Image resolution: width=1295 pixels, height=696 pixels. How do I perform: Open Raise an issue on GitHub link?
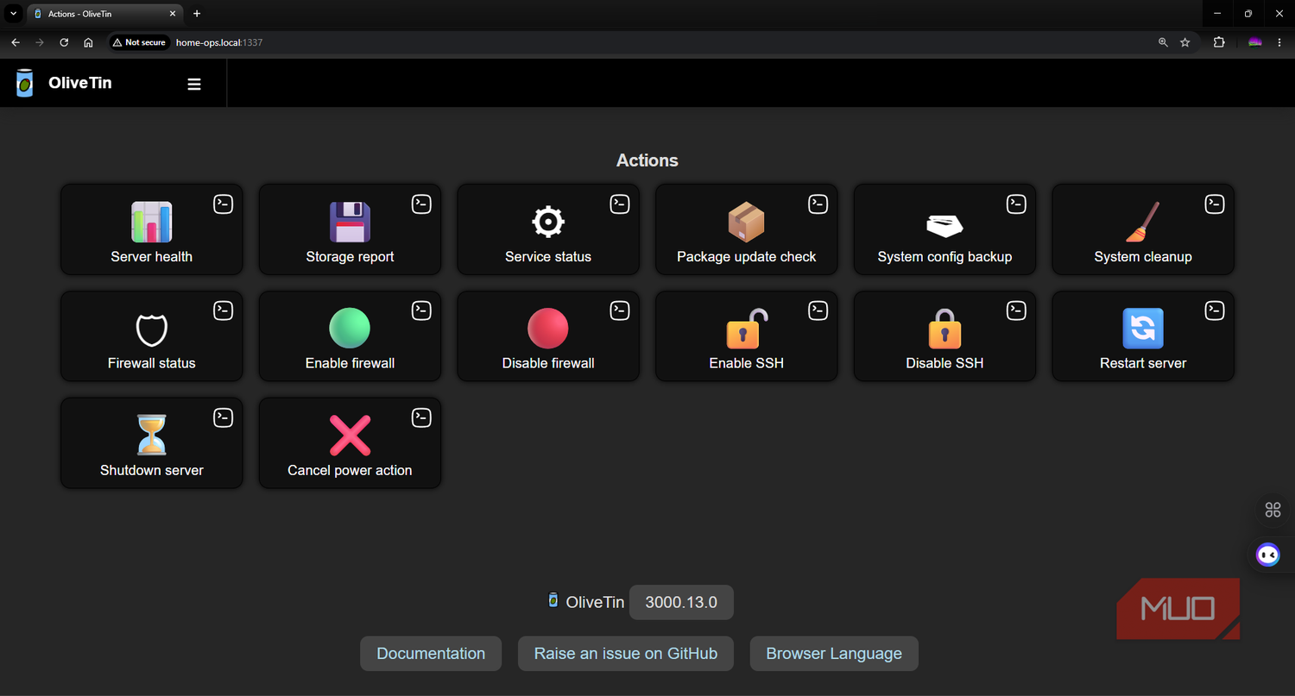(626, 654)
